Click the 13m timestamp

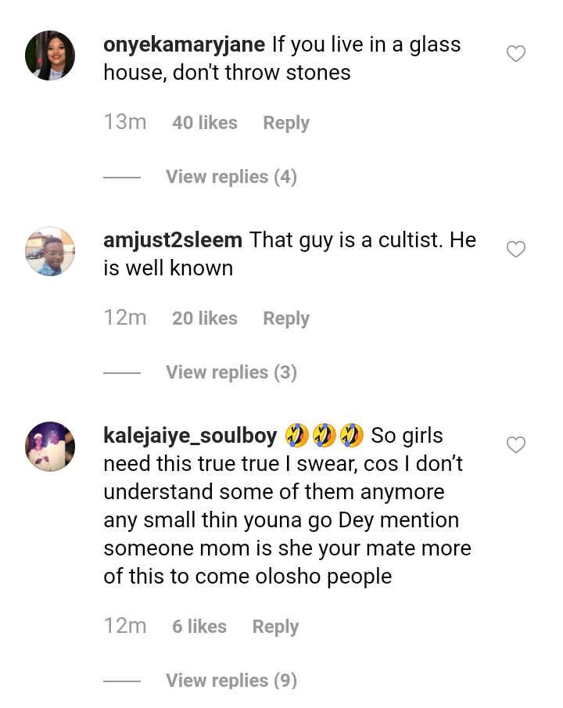[125, 122]
